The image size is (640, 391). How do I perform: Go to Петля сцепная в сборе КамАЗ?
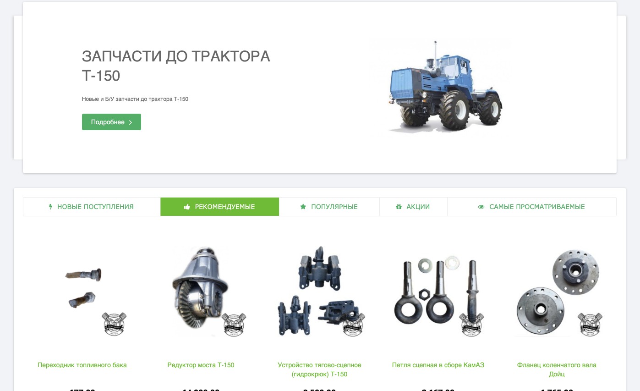click(x=438, y=365)
